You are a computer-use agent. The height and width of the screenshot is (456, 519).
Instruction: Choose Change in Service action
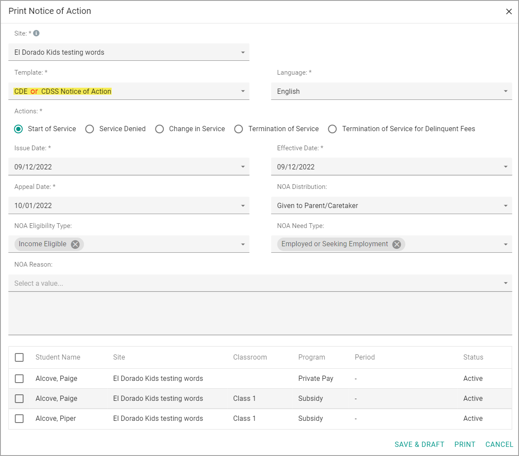pyautogui.click(x=159, y=129)
